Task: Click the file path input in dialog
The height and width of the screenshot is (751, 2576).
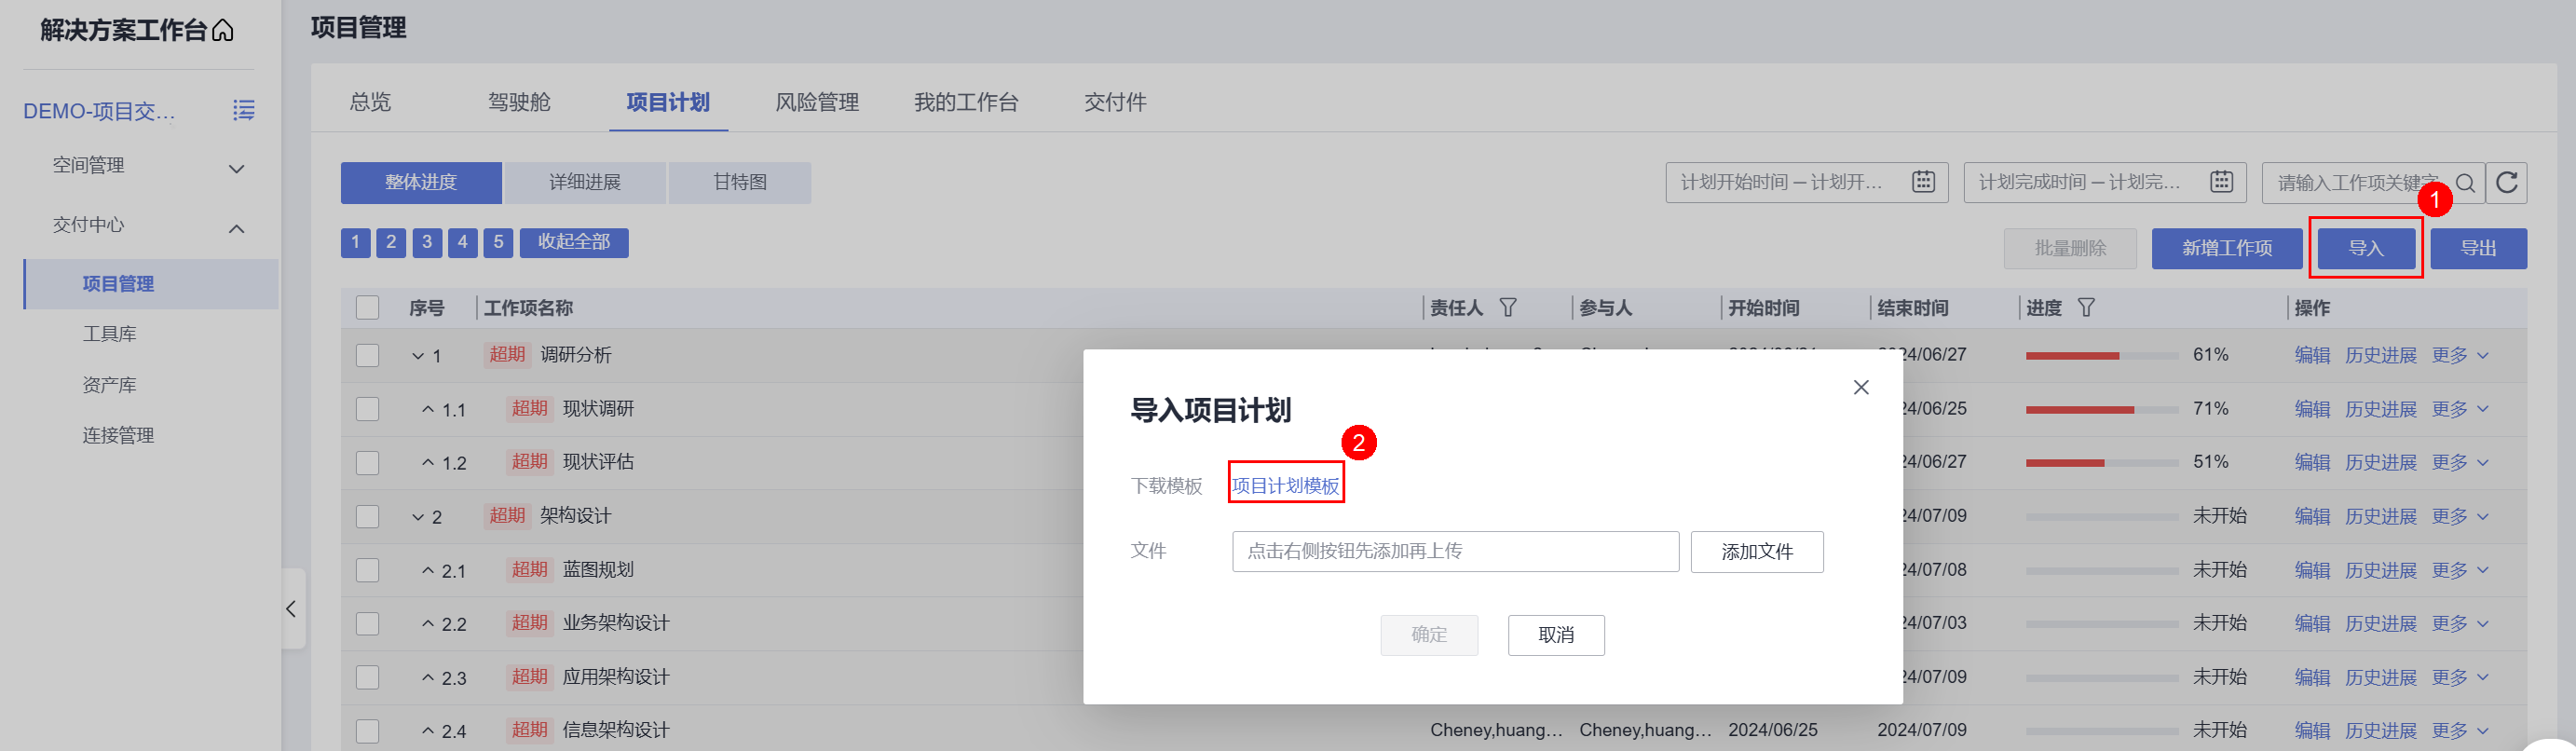Action: (x=1455, y=552)
